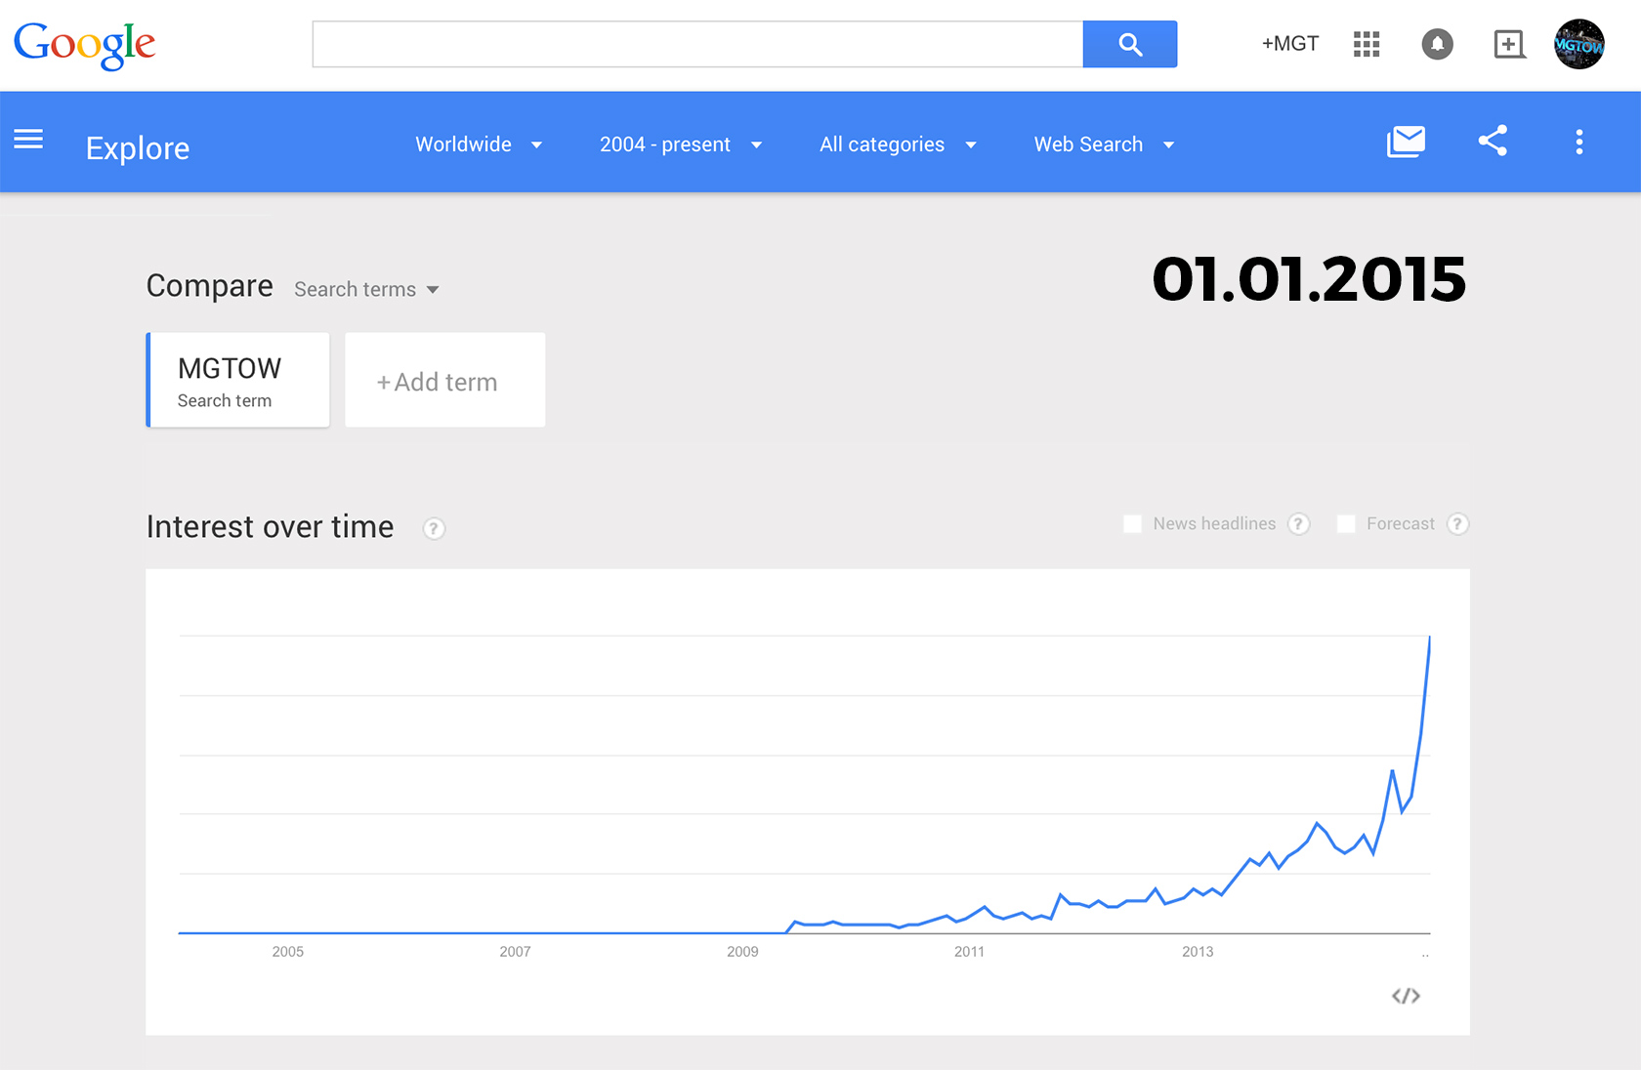Open the Web Search type dropdown
This screenshot has height=1070, width=1641.
pos(1104,144)
